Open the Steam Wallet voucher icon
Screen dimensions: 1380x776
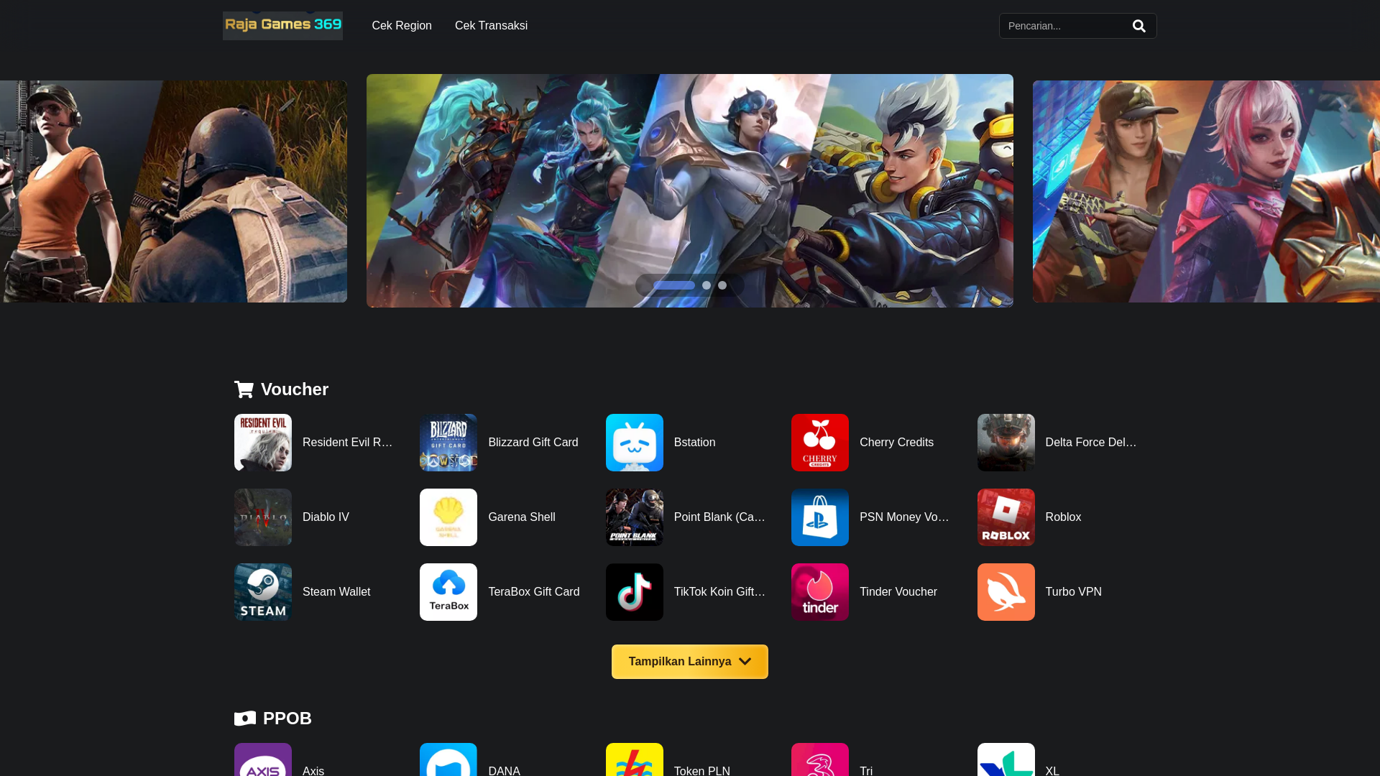pos(262,592)
